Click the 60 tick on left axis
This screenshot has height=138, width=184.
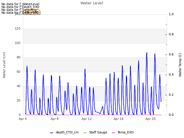click(18, 72)
